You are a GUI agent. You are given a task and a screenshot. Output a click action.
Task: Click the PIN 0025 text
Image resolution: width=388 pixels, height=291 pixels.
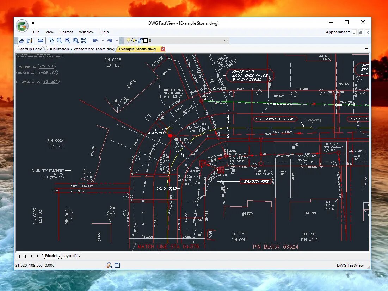coord(112,60)
